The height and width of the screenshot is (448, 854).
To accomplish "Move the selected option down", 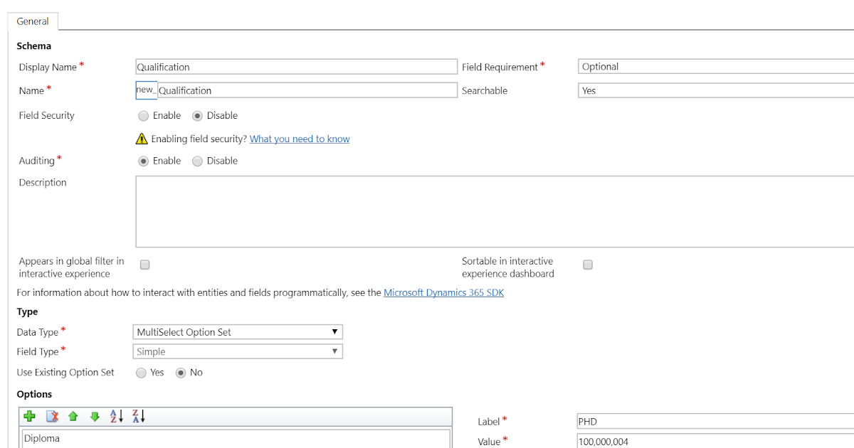I will coord(95,416).
